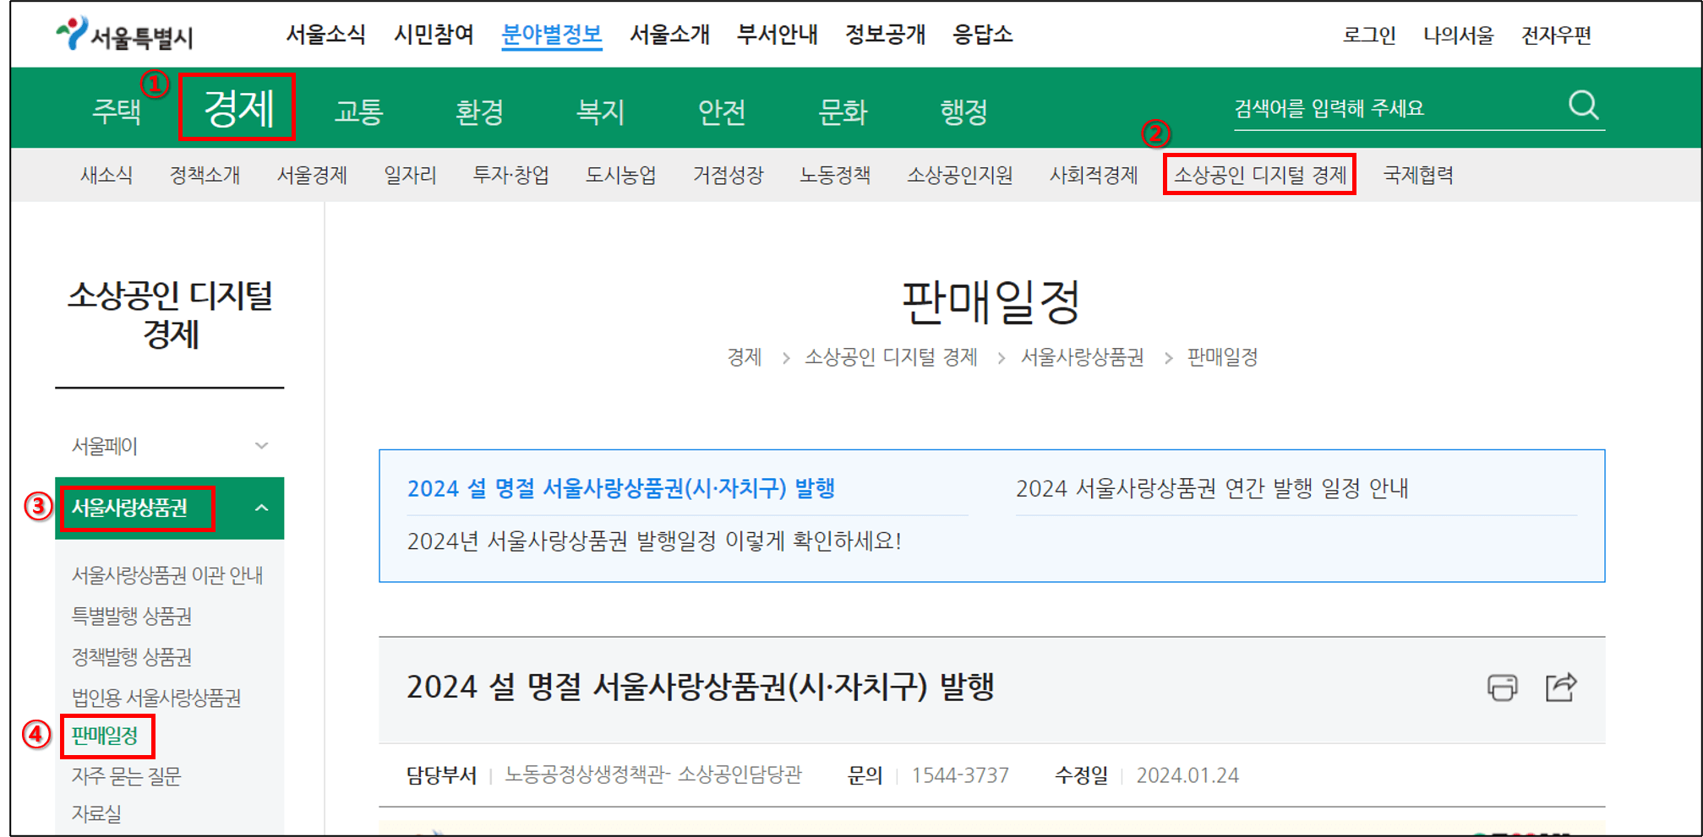Open the 소상공인 디지털 경제 submenu
1703x837 pixels.
pos(1260,175)
